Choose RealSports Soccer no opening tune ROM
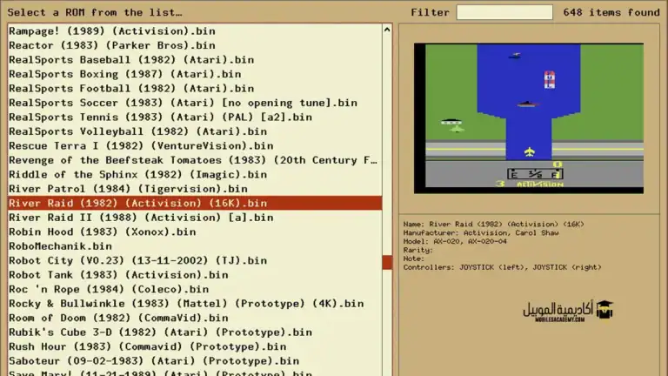668x376 pixels. pyautogui.click(x=183, y=103)
